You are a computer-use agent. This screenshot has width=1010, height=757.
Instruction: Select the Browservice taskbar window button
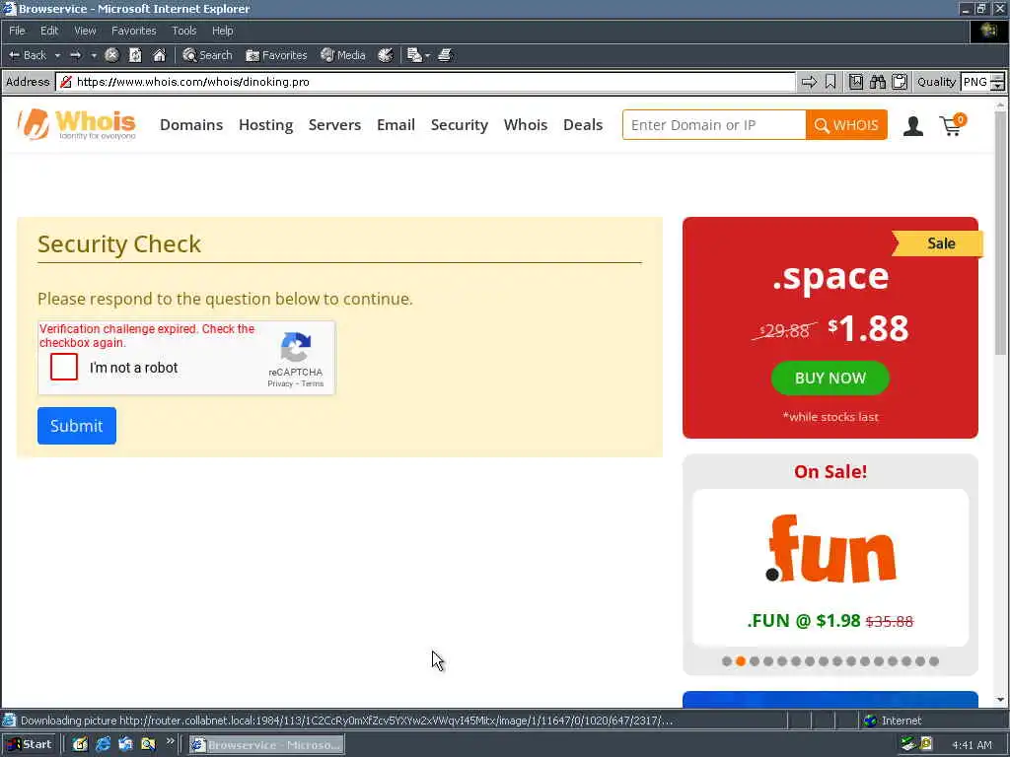[x=266, y=745]
